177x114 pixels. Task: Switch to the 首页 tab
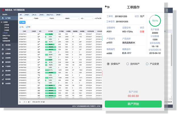tap(21, 15)
